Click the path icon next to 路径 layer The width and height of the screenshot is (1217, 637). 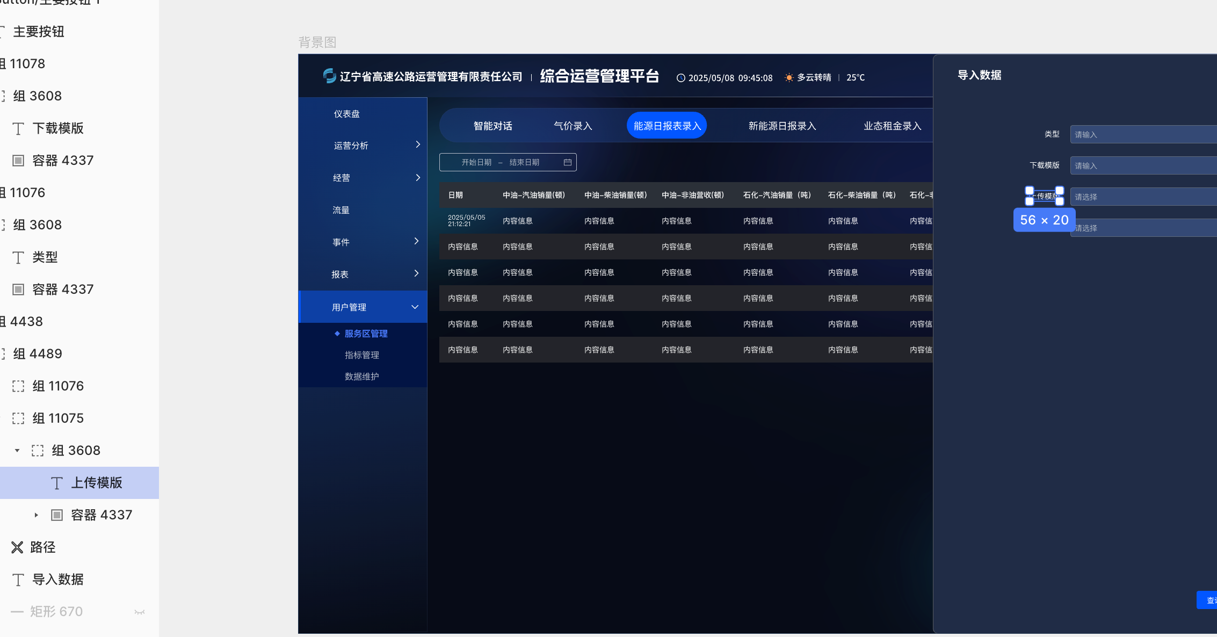click(x=17, y=547)
